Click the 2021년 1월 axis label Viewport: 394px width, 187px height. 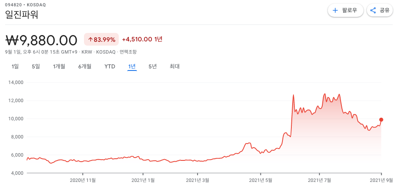[143, 180]
